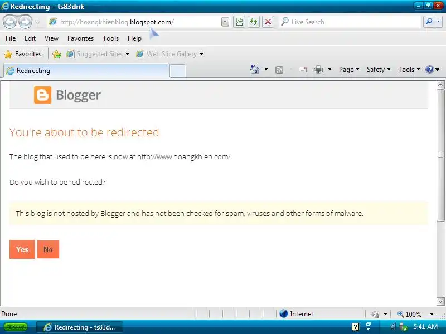Click the blue Help question icon
Image resolution: width=446 pixels, height=334 pixels.
coord(429,70)
